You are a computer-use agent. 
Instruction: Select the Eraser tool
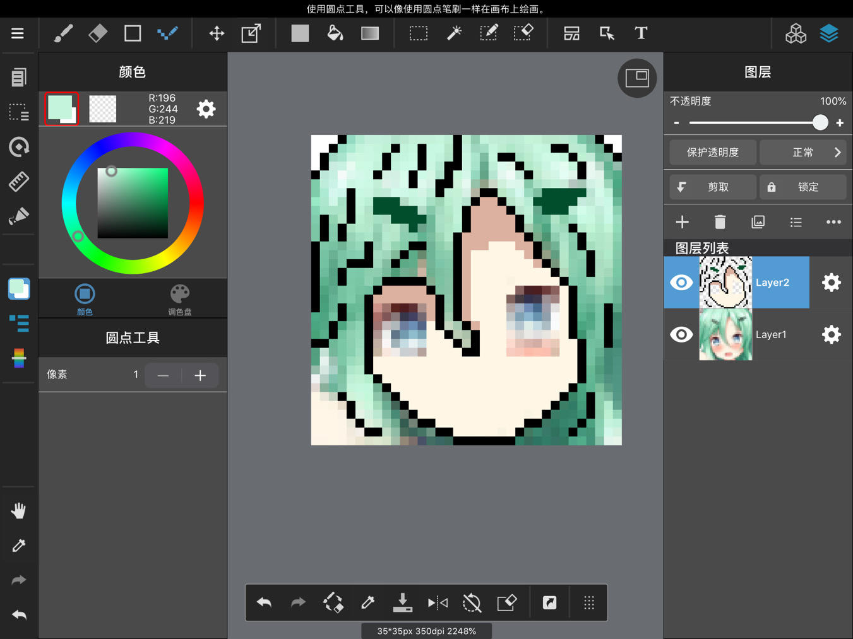point(98,33)
